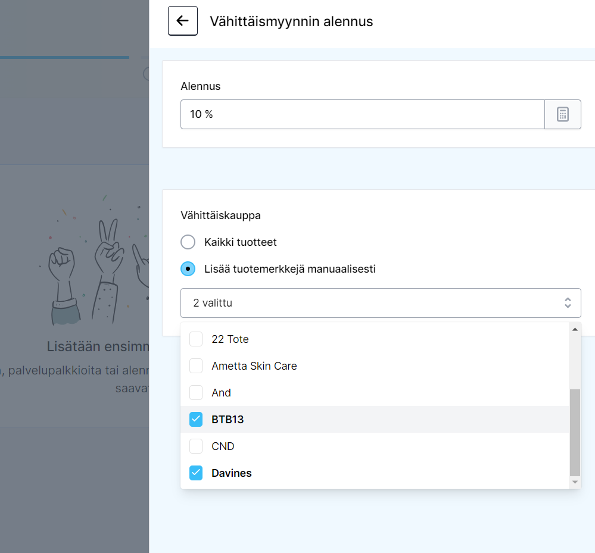The height and width of the screenshot is (553, 595).
Task: Click the scrollbar down arrow
Action: pos(574,482)
